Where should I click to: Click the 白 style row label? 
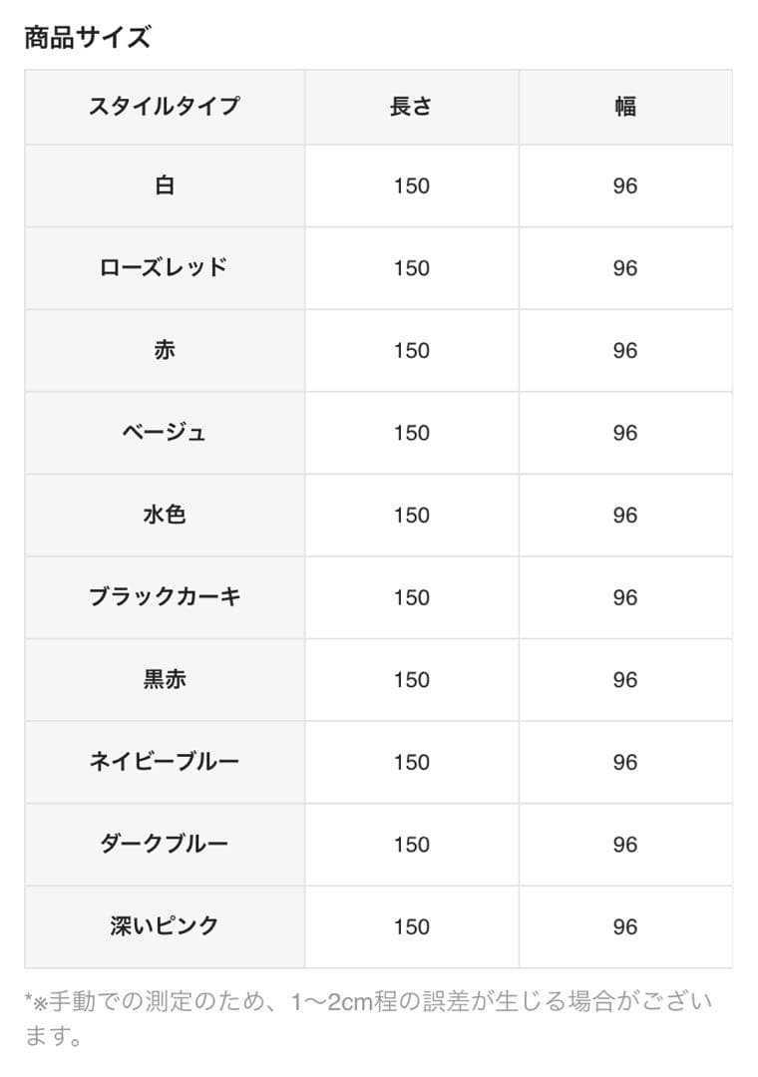(x=165, y=185)
